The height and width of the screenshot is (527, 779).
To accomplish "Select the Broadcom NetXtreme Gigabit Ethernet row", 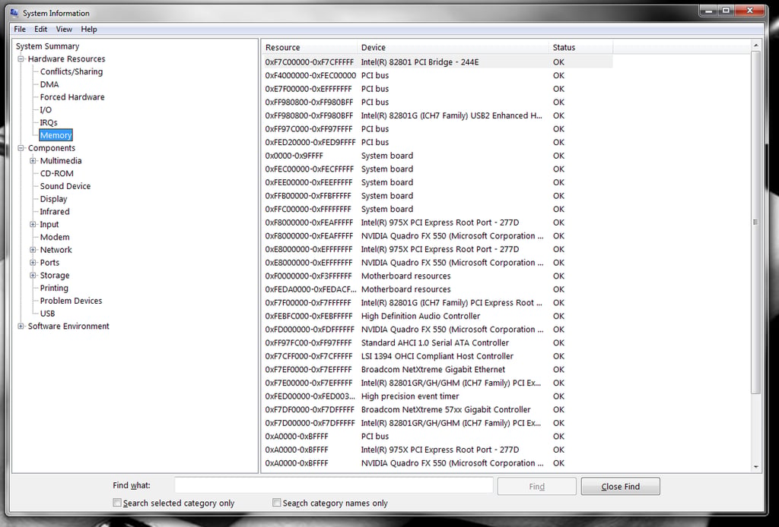I will coord(437,369).
